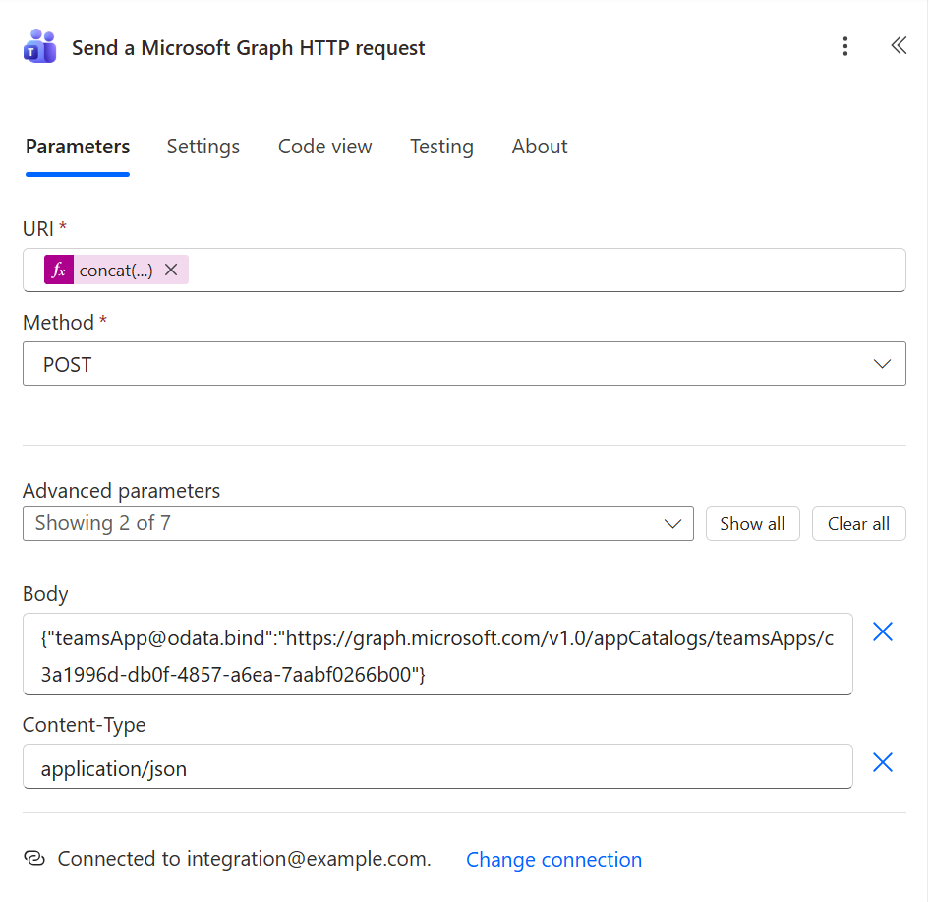
Task: Click the 'URI' field label
Action: point(38,229)
